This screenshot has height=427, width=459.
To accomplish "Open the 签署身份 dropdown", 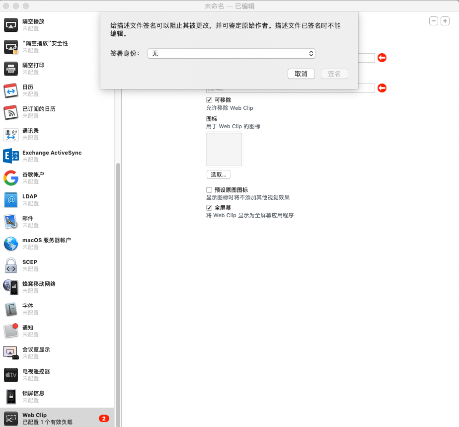I will (x=231, y=53).
